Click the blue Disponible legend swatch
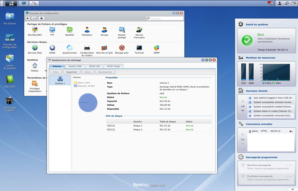The height and width of the screenshot is (191, 298). (x=75, y=86)
